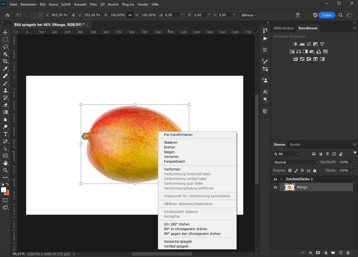This screenshot has width=358, height=257.
Task: Activate the Zoom tool
Action: coord(5,170)
